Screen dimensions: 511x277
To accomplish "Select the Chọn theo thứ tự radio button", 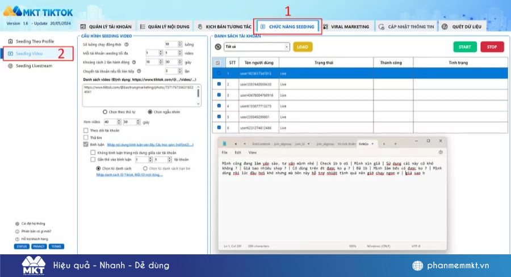I will [x=105, y=112].
